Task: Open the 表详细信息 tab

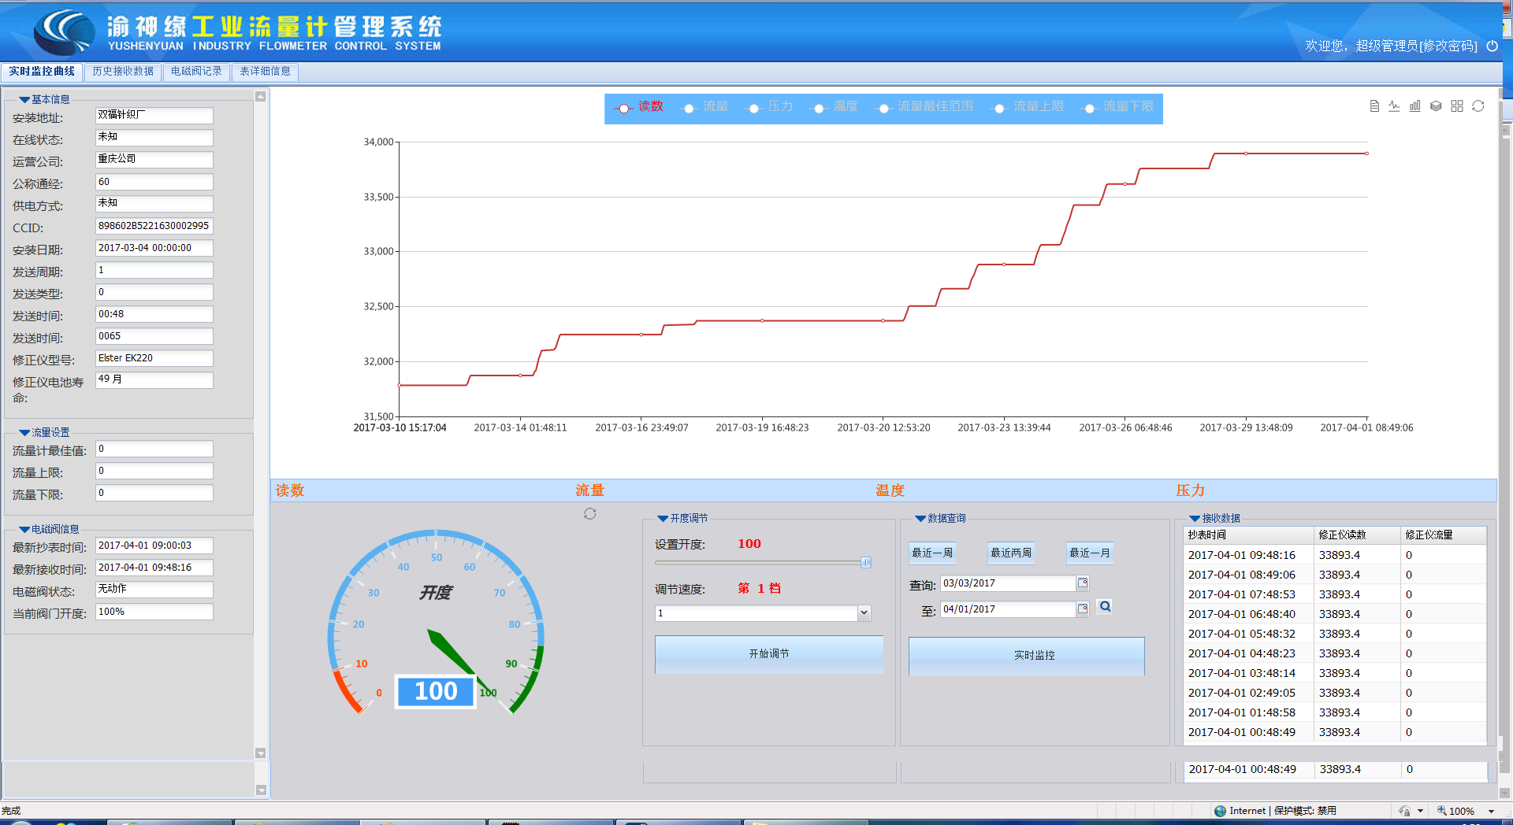Action: click(265, 72)
